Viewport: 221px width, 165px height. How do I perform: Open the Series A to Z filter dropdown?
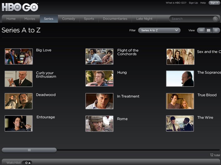[159, 30]
